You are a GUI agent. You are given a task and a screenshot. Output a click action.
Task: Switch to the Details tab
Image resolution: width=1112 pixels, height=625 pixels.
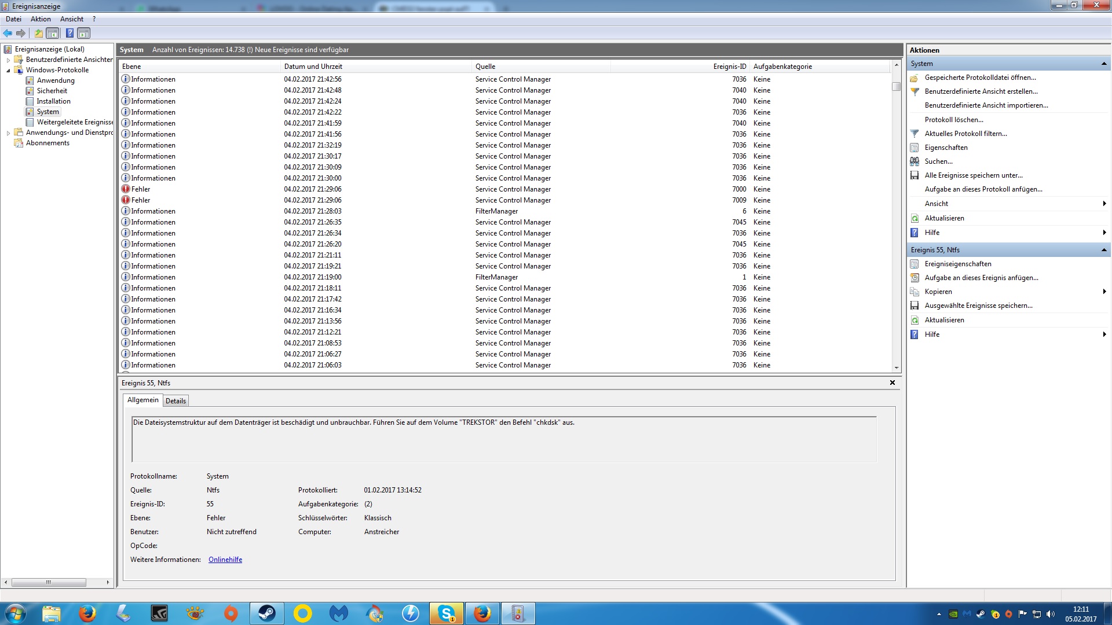coord(175,401)
